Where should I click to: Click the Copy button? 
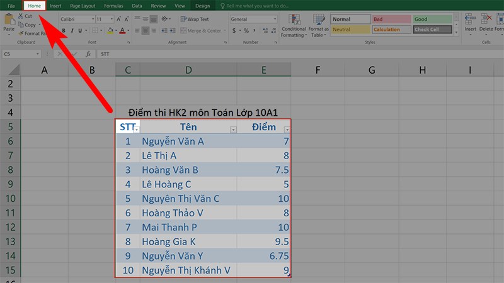click(29, 25)
